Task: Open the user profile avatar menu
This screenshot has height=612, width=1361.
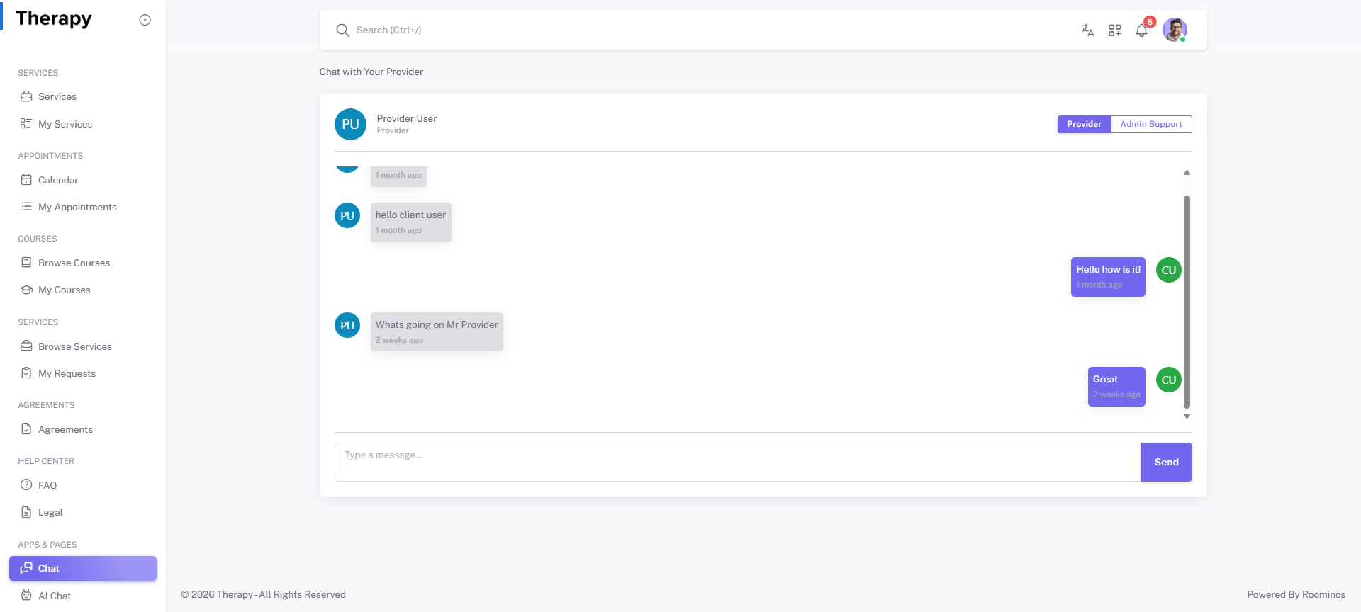Action: coord(1175,30)
